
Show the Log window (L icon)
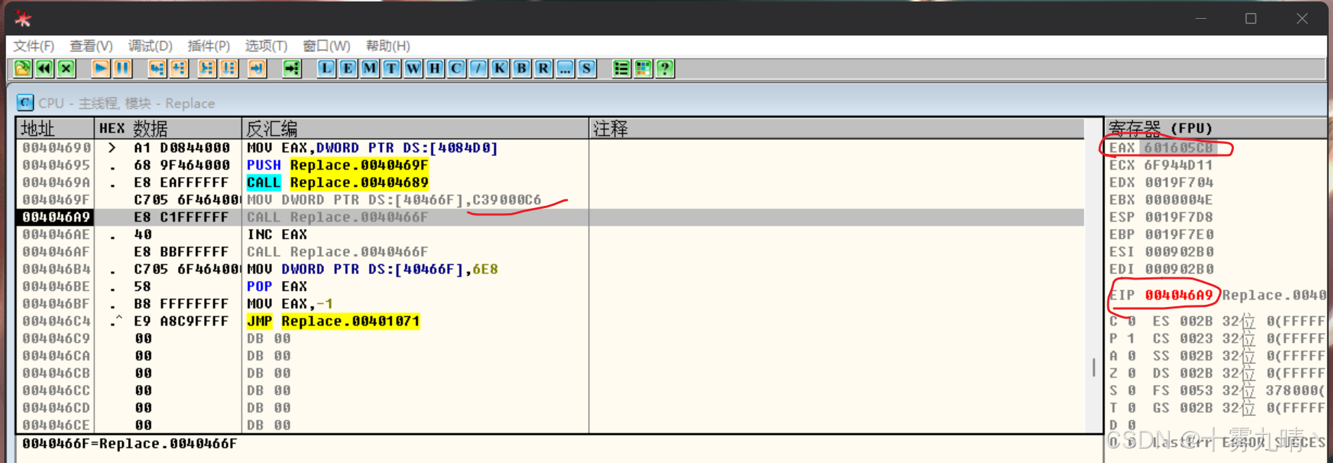click(326, 69)
